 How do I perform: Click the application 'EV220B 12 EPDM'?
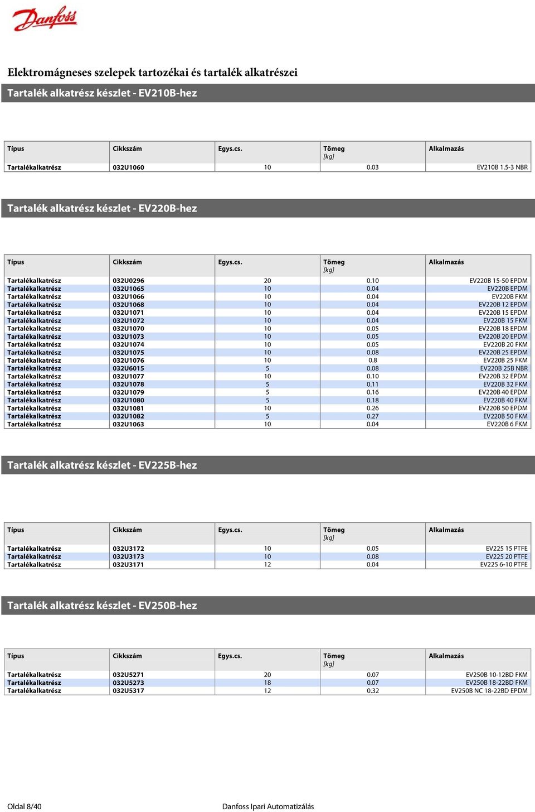(503, 305)
